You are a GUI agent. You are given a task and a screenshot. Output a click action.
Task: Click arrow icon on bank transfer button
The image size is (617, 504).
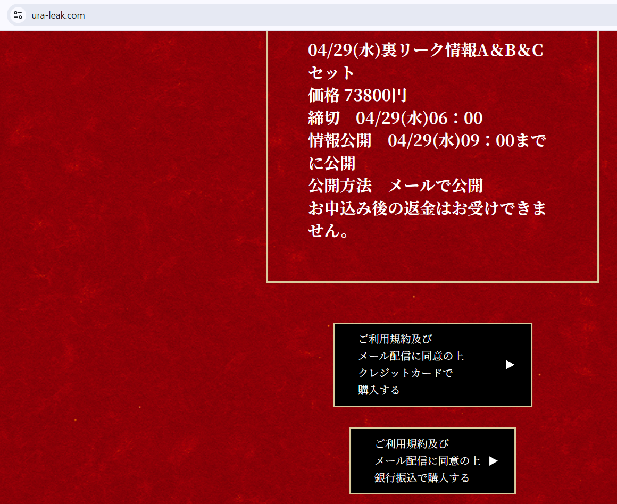pyautogui.click(x=494, y=461)
